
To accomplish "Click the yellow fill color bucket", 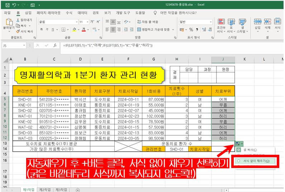I will (74, 29).
